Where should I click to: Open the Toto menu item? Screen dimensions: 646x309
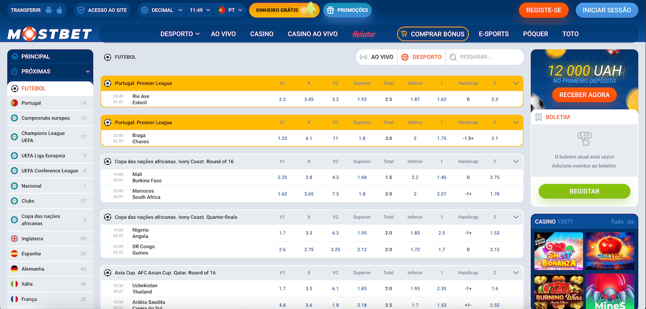(x=570, y=34)
